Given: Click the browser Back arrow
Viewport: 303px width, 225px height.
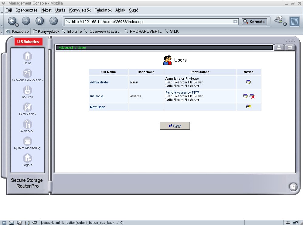Looking at the screenshot, I should [x=12, y=21].
